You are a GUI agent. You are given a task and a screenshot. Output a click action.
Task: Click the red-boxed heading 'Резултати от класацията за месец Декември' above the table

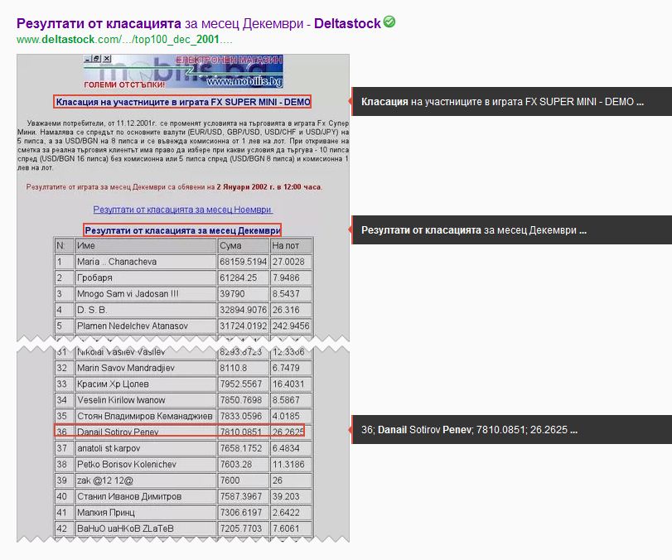182,230
